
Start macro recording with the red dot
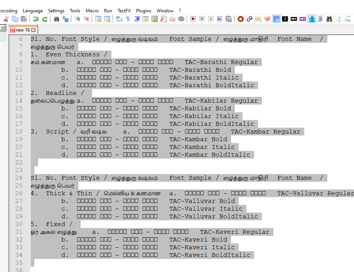click(x=193, y=19)
